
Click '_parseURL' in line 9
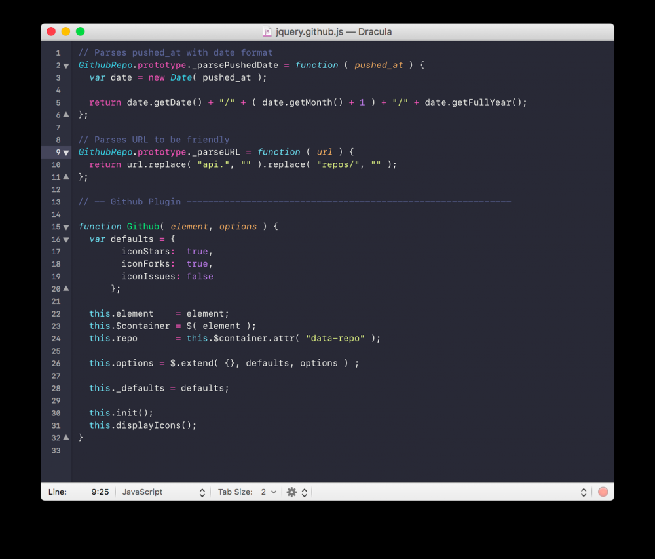click(216, 152)
